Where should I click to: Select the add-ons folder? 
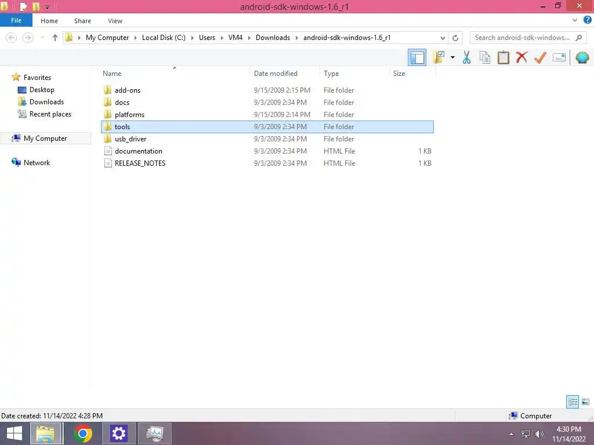267,90
